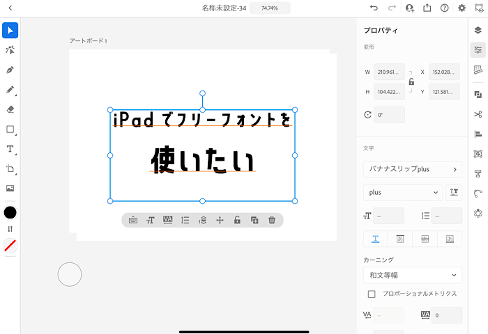Toggle underline text style
Image resolution: width=488 pixels, height=334 pixels.
tap(376, 239)
